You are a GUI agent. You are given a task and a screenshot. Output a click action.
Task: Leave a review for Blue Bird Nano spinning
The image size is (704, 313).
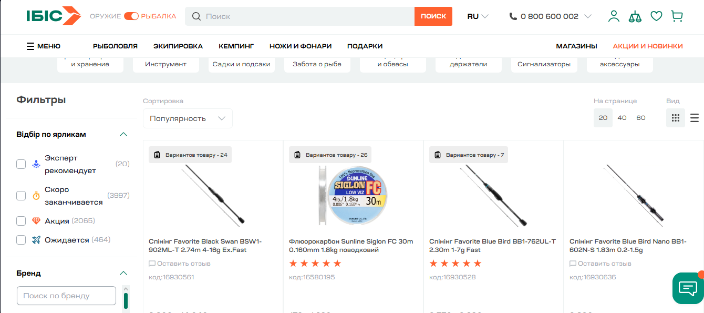[x=605, y=264]
